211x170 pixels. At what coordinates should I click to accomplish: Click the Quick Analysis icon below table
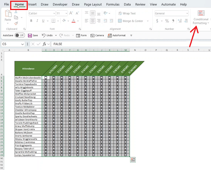133,160
